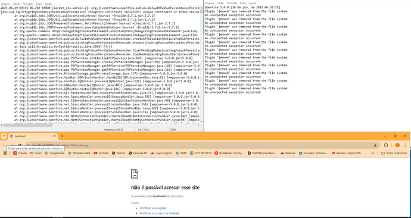The height and width of the screenshot is (218, 411).
Task: Show more bookmarks via the overflow chevron
Action: pyautogui.click(x=372, y=153)
